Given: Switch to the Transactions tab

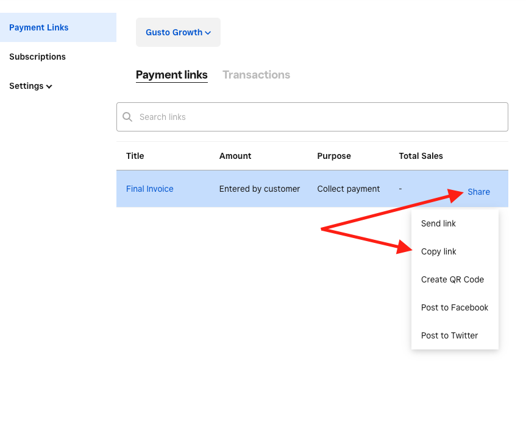Looking at the screenshot, I should (x=256, y=75).
